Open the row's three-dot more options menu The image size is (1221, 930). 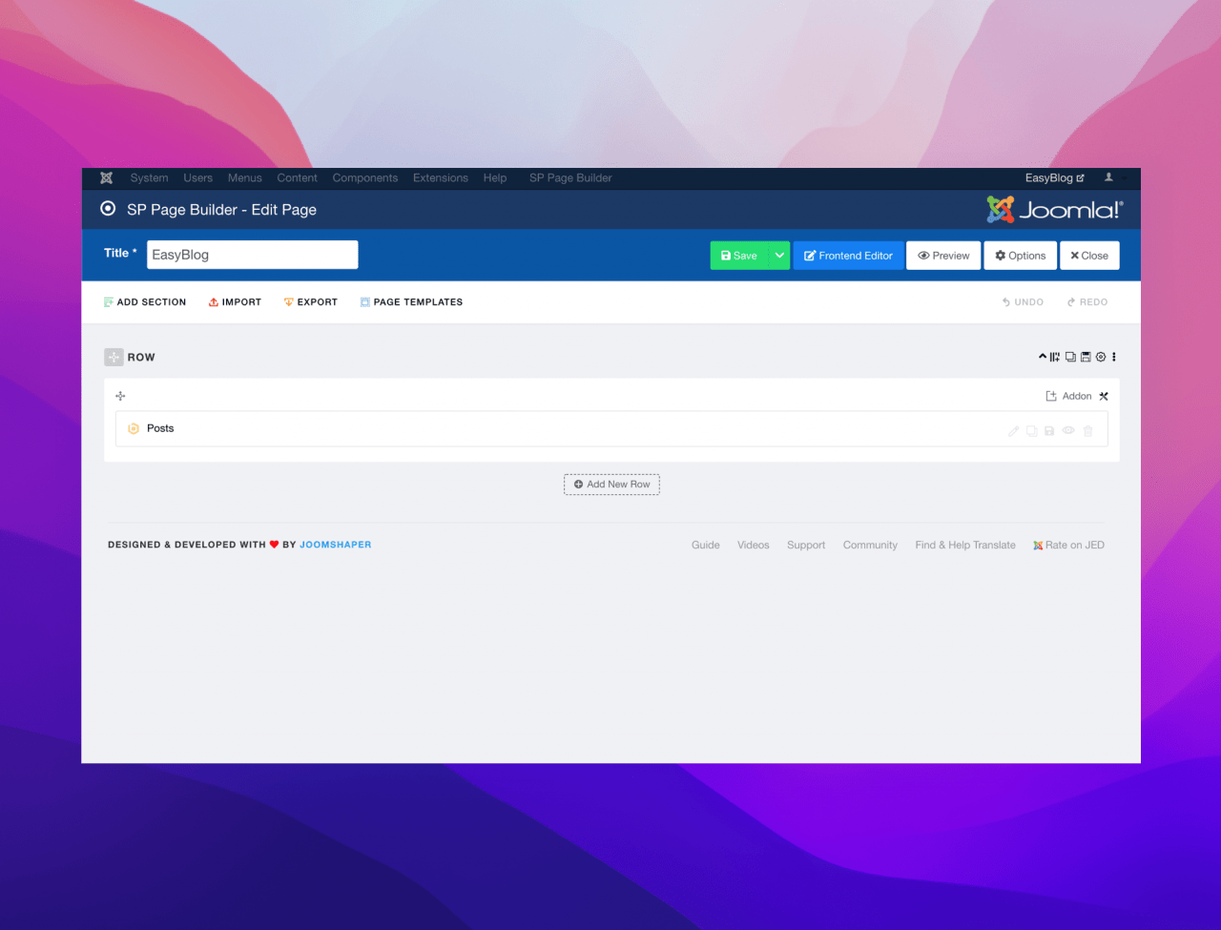1114,357
